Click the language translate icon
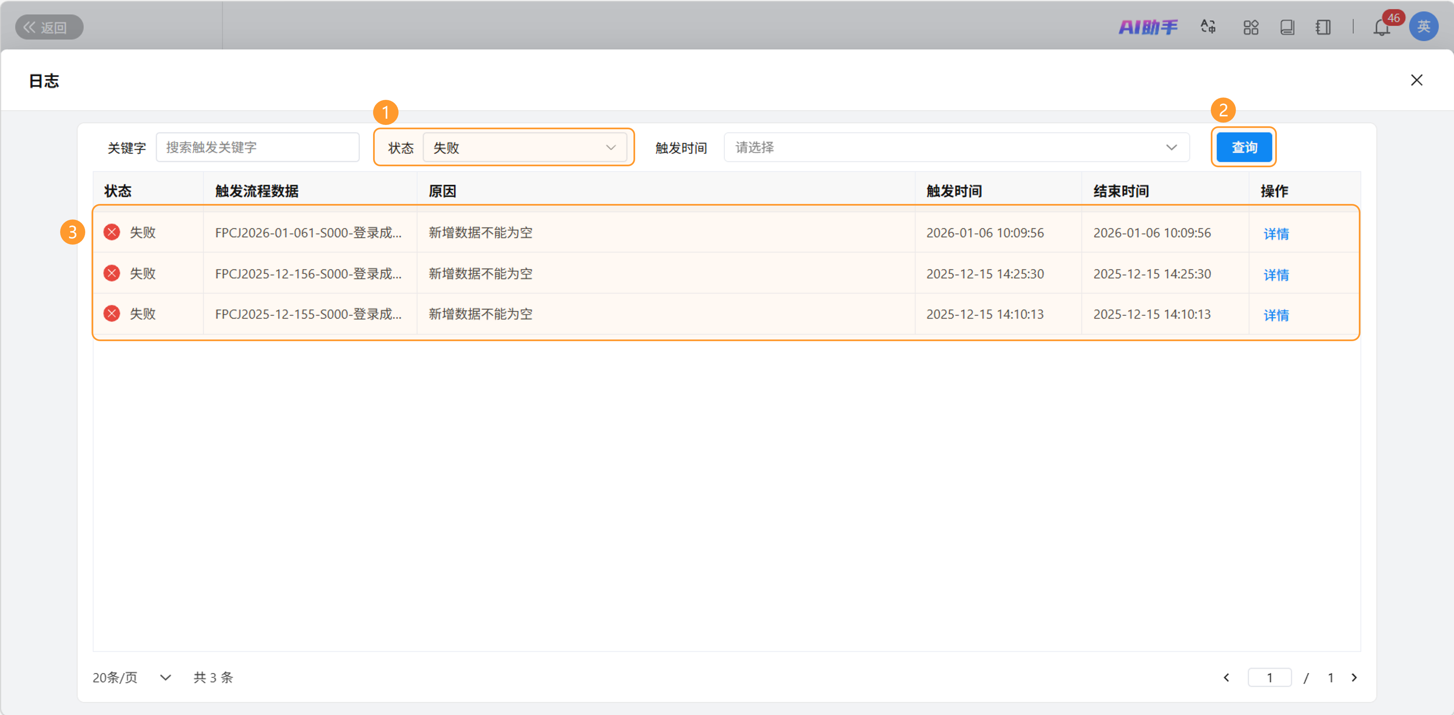This screenshot has height=715, width=1454. (1208, 26)
